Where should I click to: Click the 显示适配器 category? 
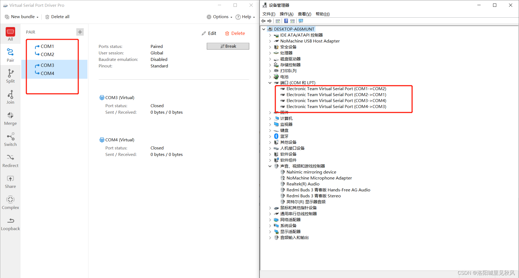pyautogui.click(x=290, y=232)
